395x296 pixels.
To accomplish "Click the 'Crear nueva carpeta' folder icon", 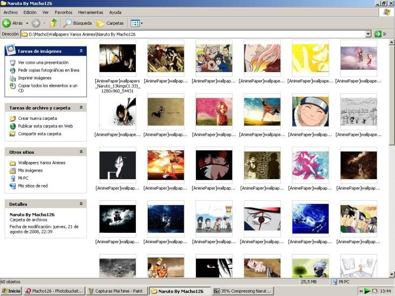I will [x=13, y=118].
